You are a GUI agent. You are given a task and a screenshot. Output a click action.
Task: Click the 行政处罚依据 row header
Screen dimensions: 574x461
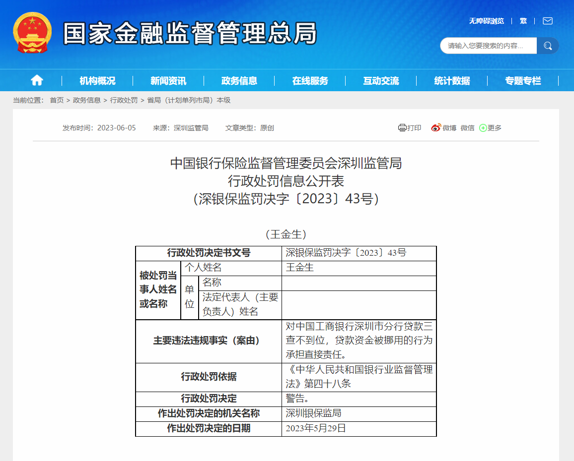209,377
